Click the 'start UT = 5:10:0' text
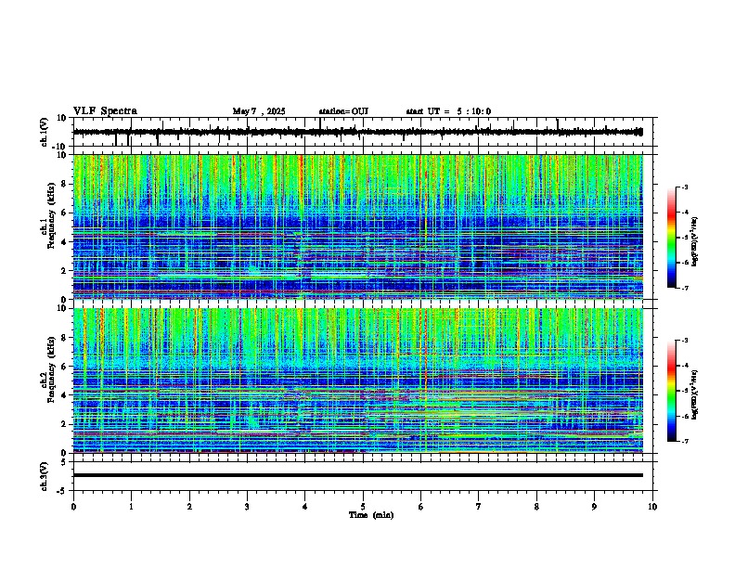Screen dimensions: 735x568 [x=448, y=111]
